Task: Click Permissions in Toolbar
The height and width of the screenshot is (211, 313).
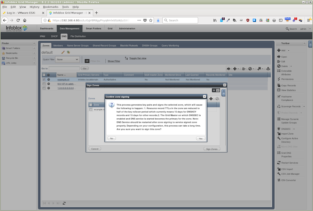Action: [287, 79]
